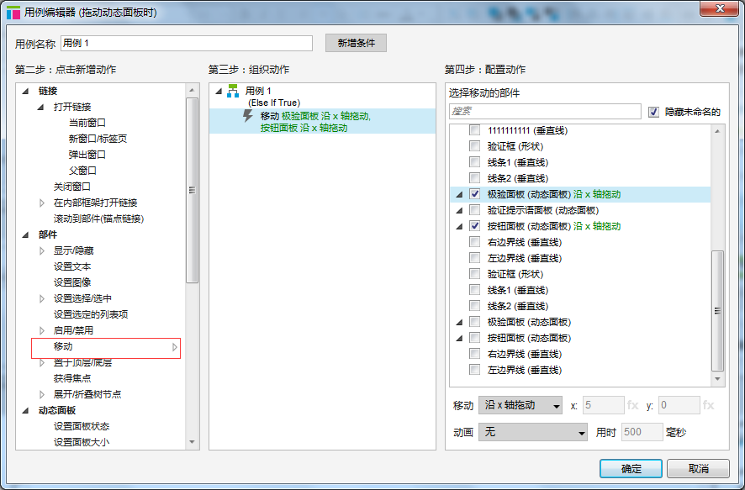The width and height of the screenshot is (745, 490).
Task: Select the 关闭窗口 action
Action: (71, 187)
